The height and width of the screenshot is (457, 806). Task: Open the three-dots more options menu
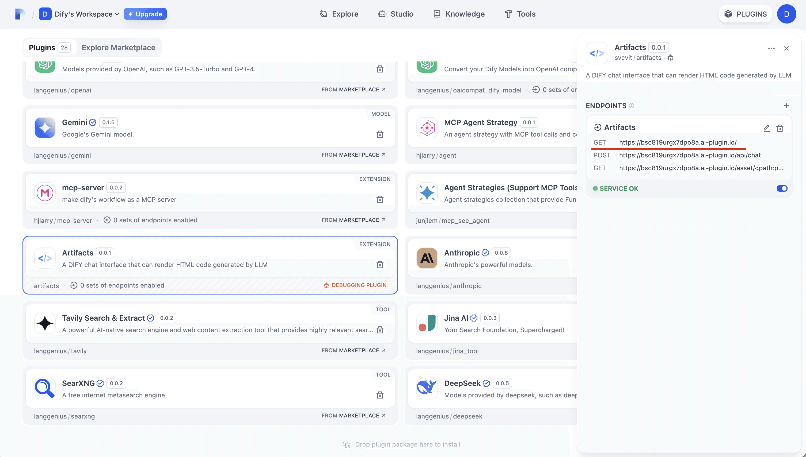(771, 48)
